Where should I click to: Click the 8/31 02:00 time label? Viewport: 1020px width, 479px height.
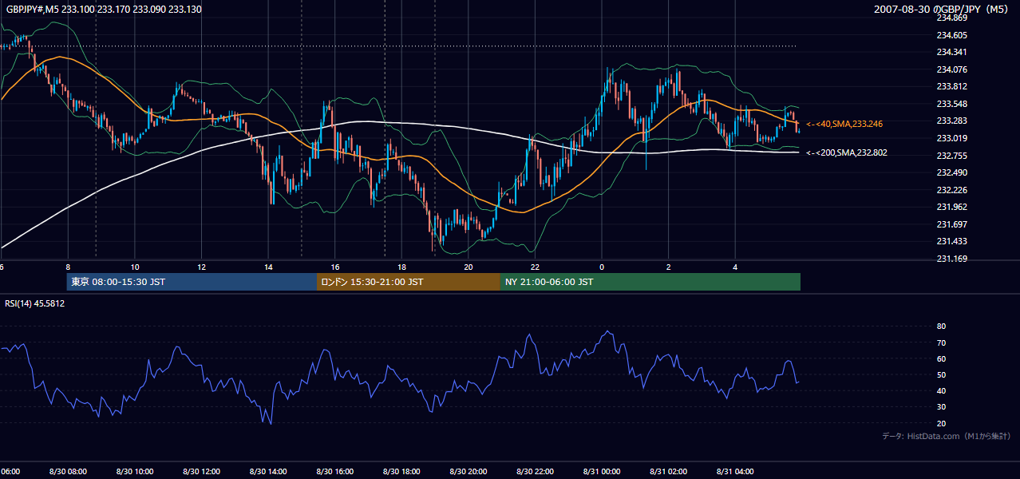point(669,471)
